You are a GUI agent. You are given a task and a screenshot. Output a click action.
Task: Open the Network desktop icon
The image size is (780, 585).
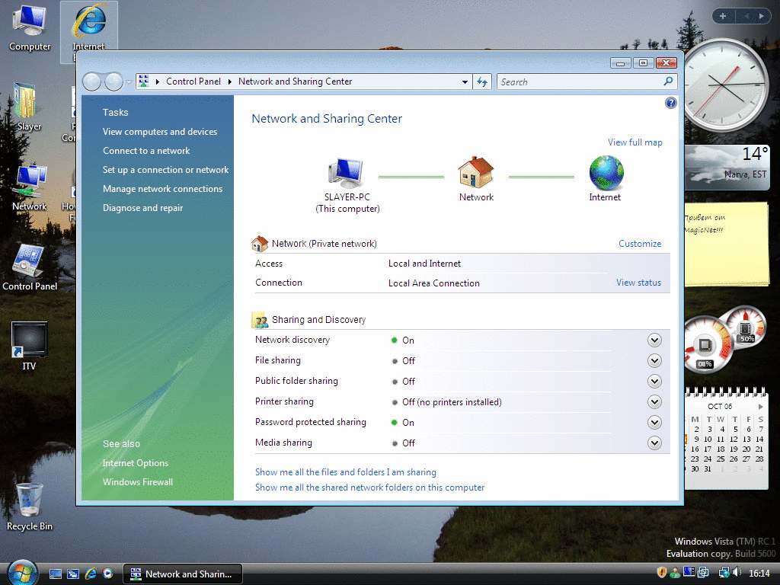pos(30,187)
